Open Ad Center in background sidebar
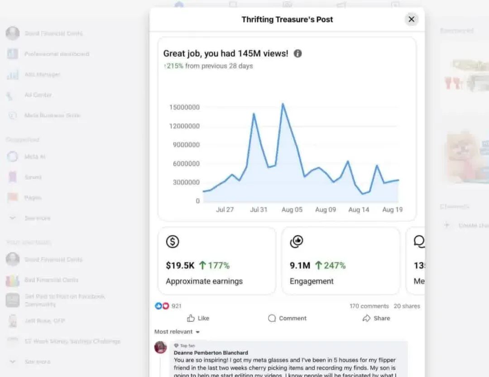 pos(38,95)
